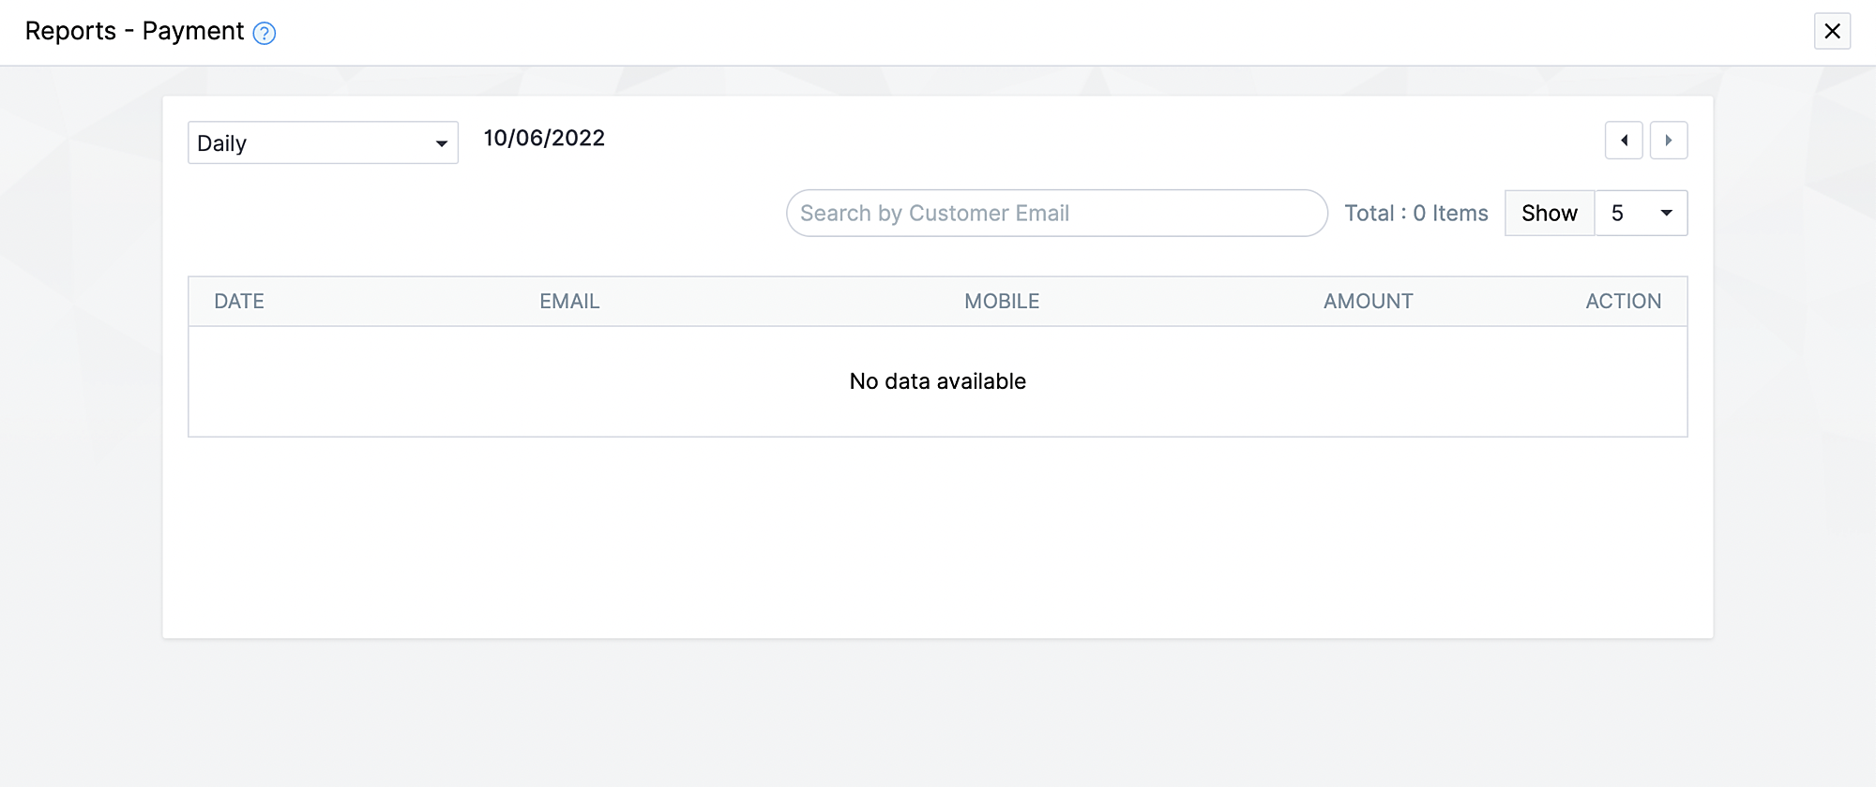Viewport: 1876px width, 787px height.
Task: Click the Reports - Payment title
Action: click(134, 32)
